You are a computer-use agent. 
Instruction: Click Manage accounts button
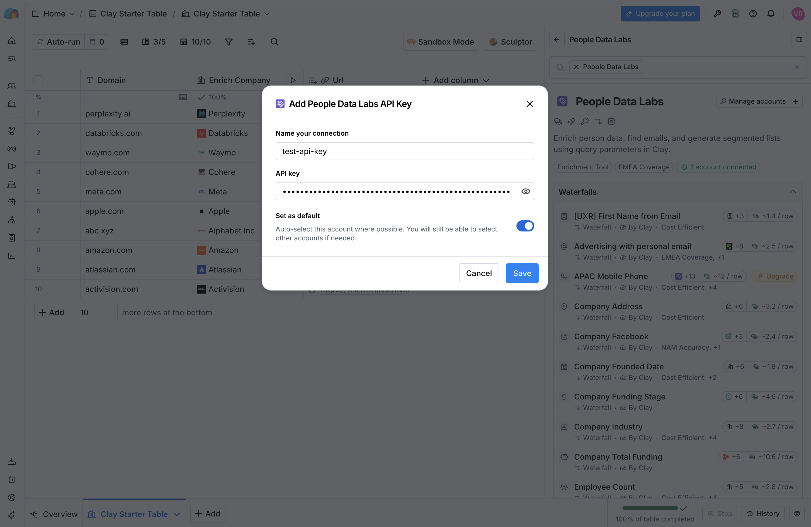(753, 101)
